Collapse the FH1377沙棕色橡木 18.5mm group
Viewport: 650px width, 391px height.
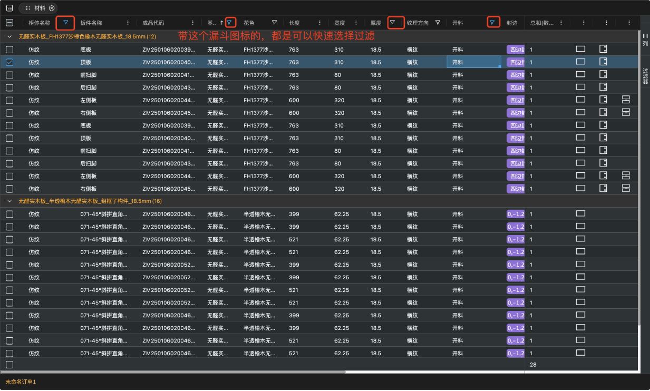[x=9, y=36]
